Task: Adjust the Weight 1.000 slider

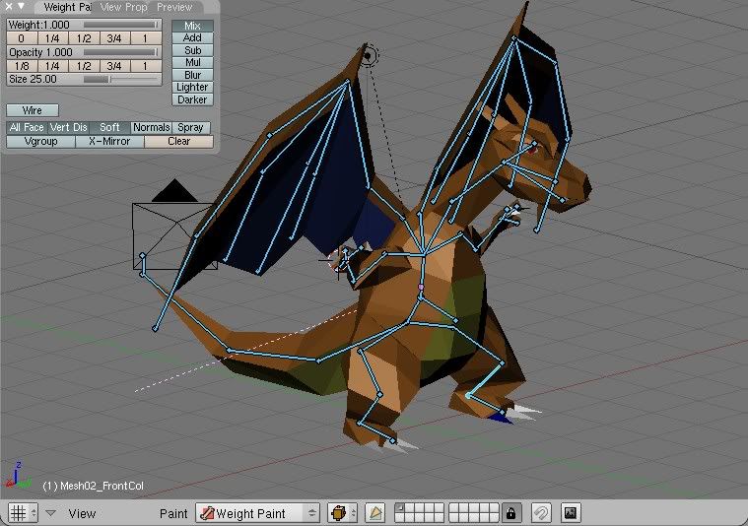Action: click(x=84, y=25)
